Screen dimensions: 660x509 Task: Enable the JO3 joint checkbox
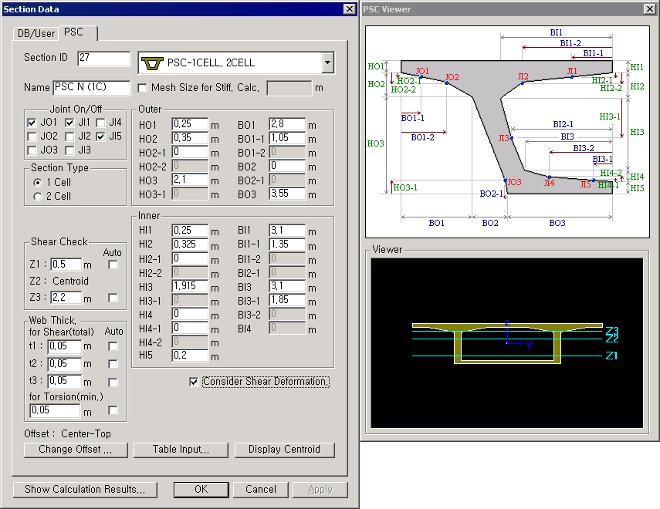pos(32,150)
